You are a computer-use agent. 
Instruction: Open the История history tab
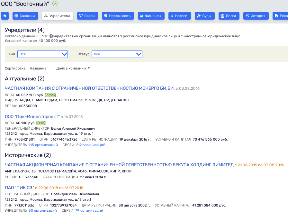[256, 16]
